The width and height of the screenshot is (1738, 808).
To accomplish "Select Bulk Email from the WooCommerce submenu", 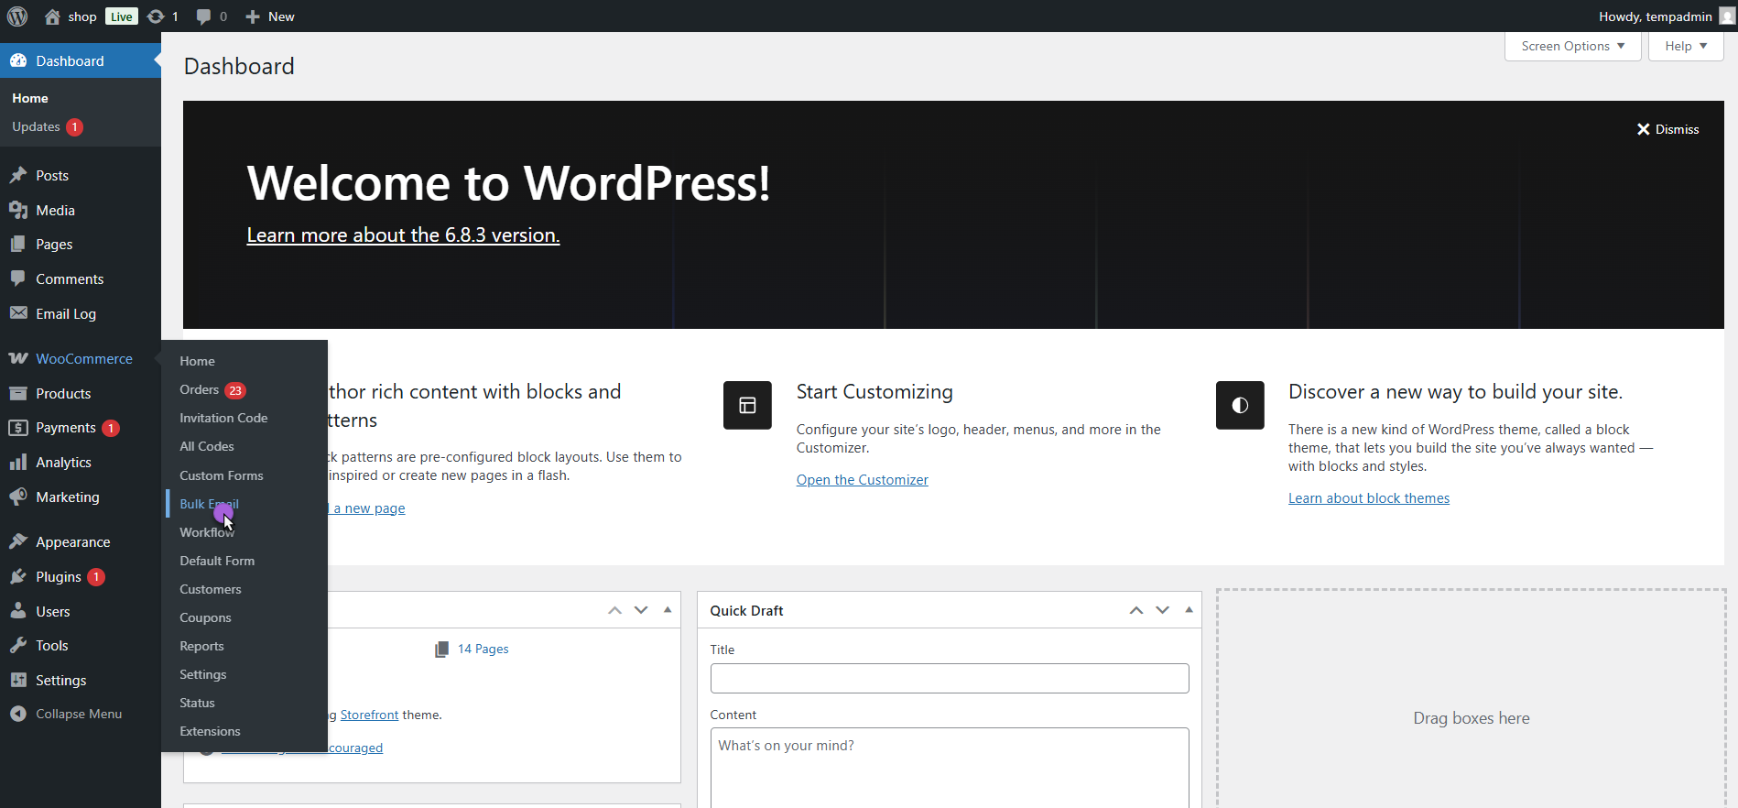I will pyautogui.click(x=209, y=504).
